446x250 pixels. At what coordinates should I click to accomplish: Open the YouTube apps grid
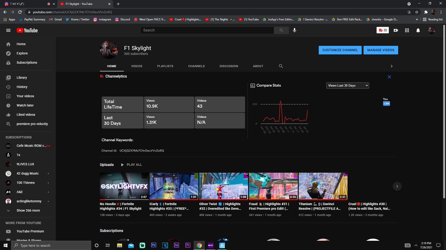[407, 30]
